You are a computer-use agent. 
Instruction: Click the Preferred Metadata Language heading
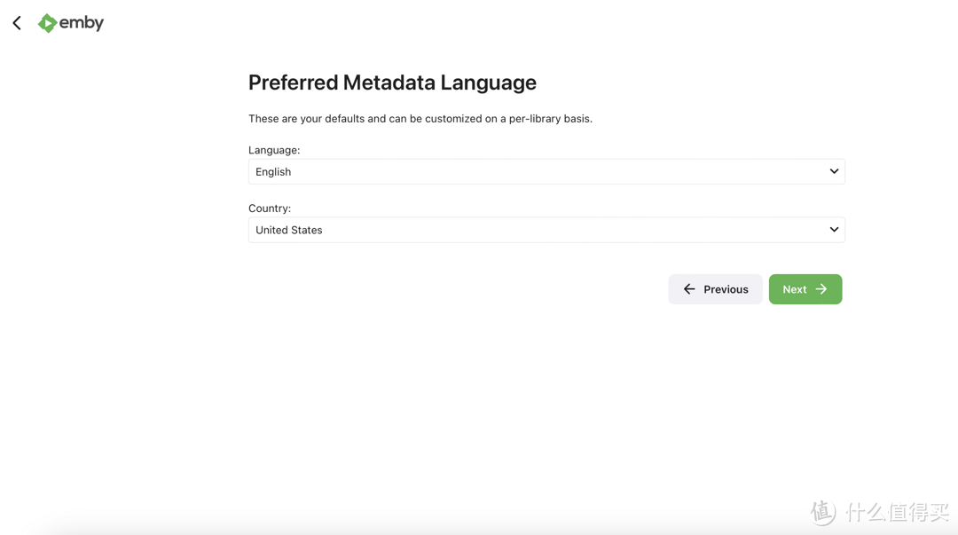pos(392,83)
